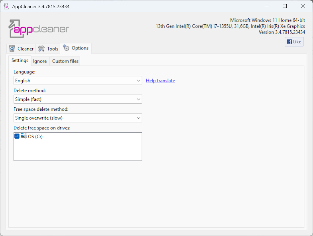This screenshot has width=313, height=236.
Task: Close the AppCleaner window
Action: point(303,6)
